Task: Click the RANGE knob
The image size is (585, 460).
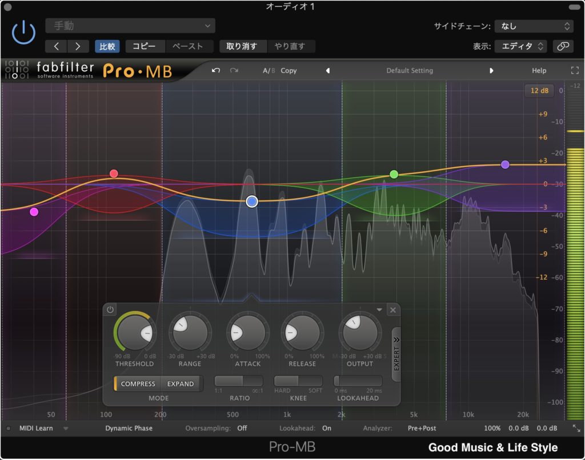Action: pos(190,332)
